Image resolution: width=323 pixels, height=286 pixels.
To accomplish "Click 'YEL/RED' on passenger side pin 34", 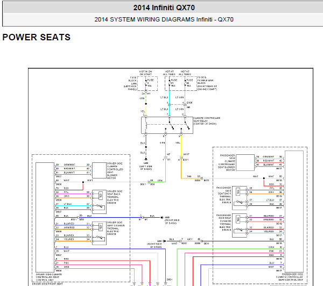I will point(269,232).
